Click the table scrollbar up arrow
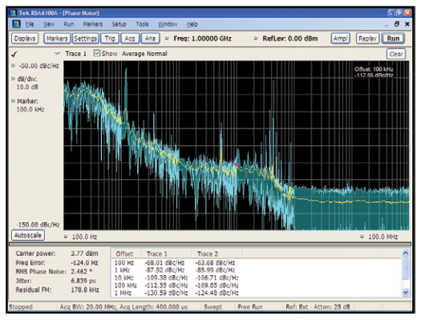The image size is (421, 320). (406, 253)
